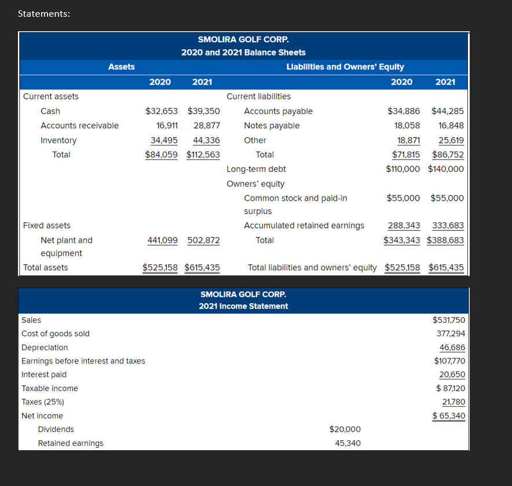512x486 pixels.
Task: Select the Inventory line item
Action: 58,140
